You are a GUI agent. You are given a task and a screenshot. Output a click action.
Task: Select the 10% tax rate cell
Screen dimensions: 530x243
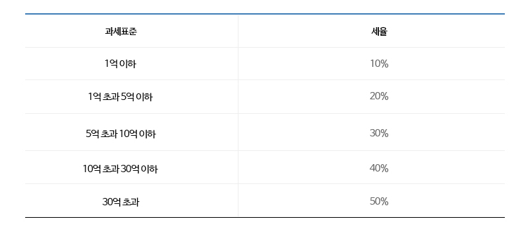point(379,64)
